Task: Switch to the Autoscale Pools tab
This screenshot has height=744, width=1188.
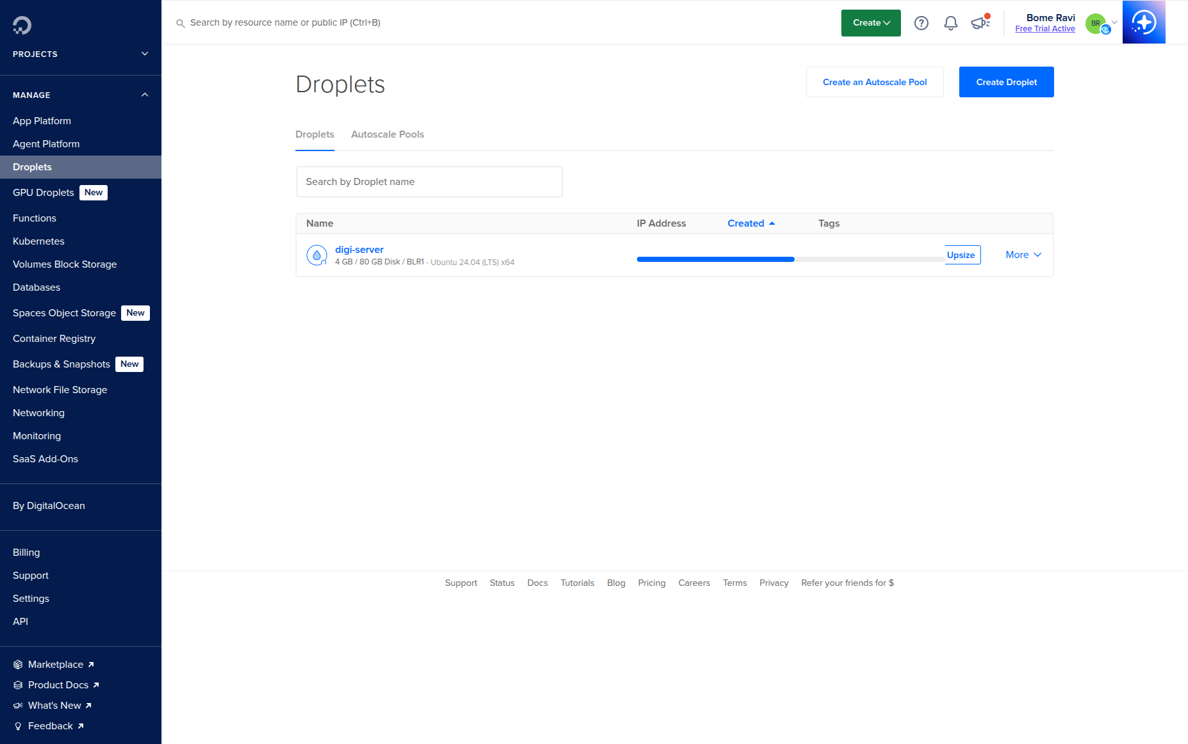Action: pyautogui.click(x=387, y=134)
